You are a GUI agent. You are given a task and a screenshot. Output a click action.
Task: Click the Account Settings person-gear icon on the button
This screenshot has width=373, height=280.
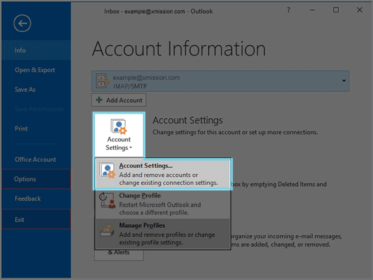[x=119, y=126]
